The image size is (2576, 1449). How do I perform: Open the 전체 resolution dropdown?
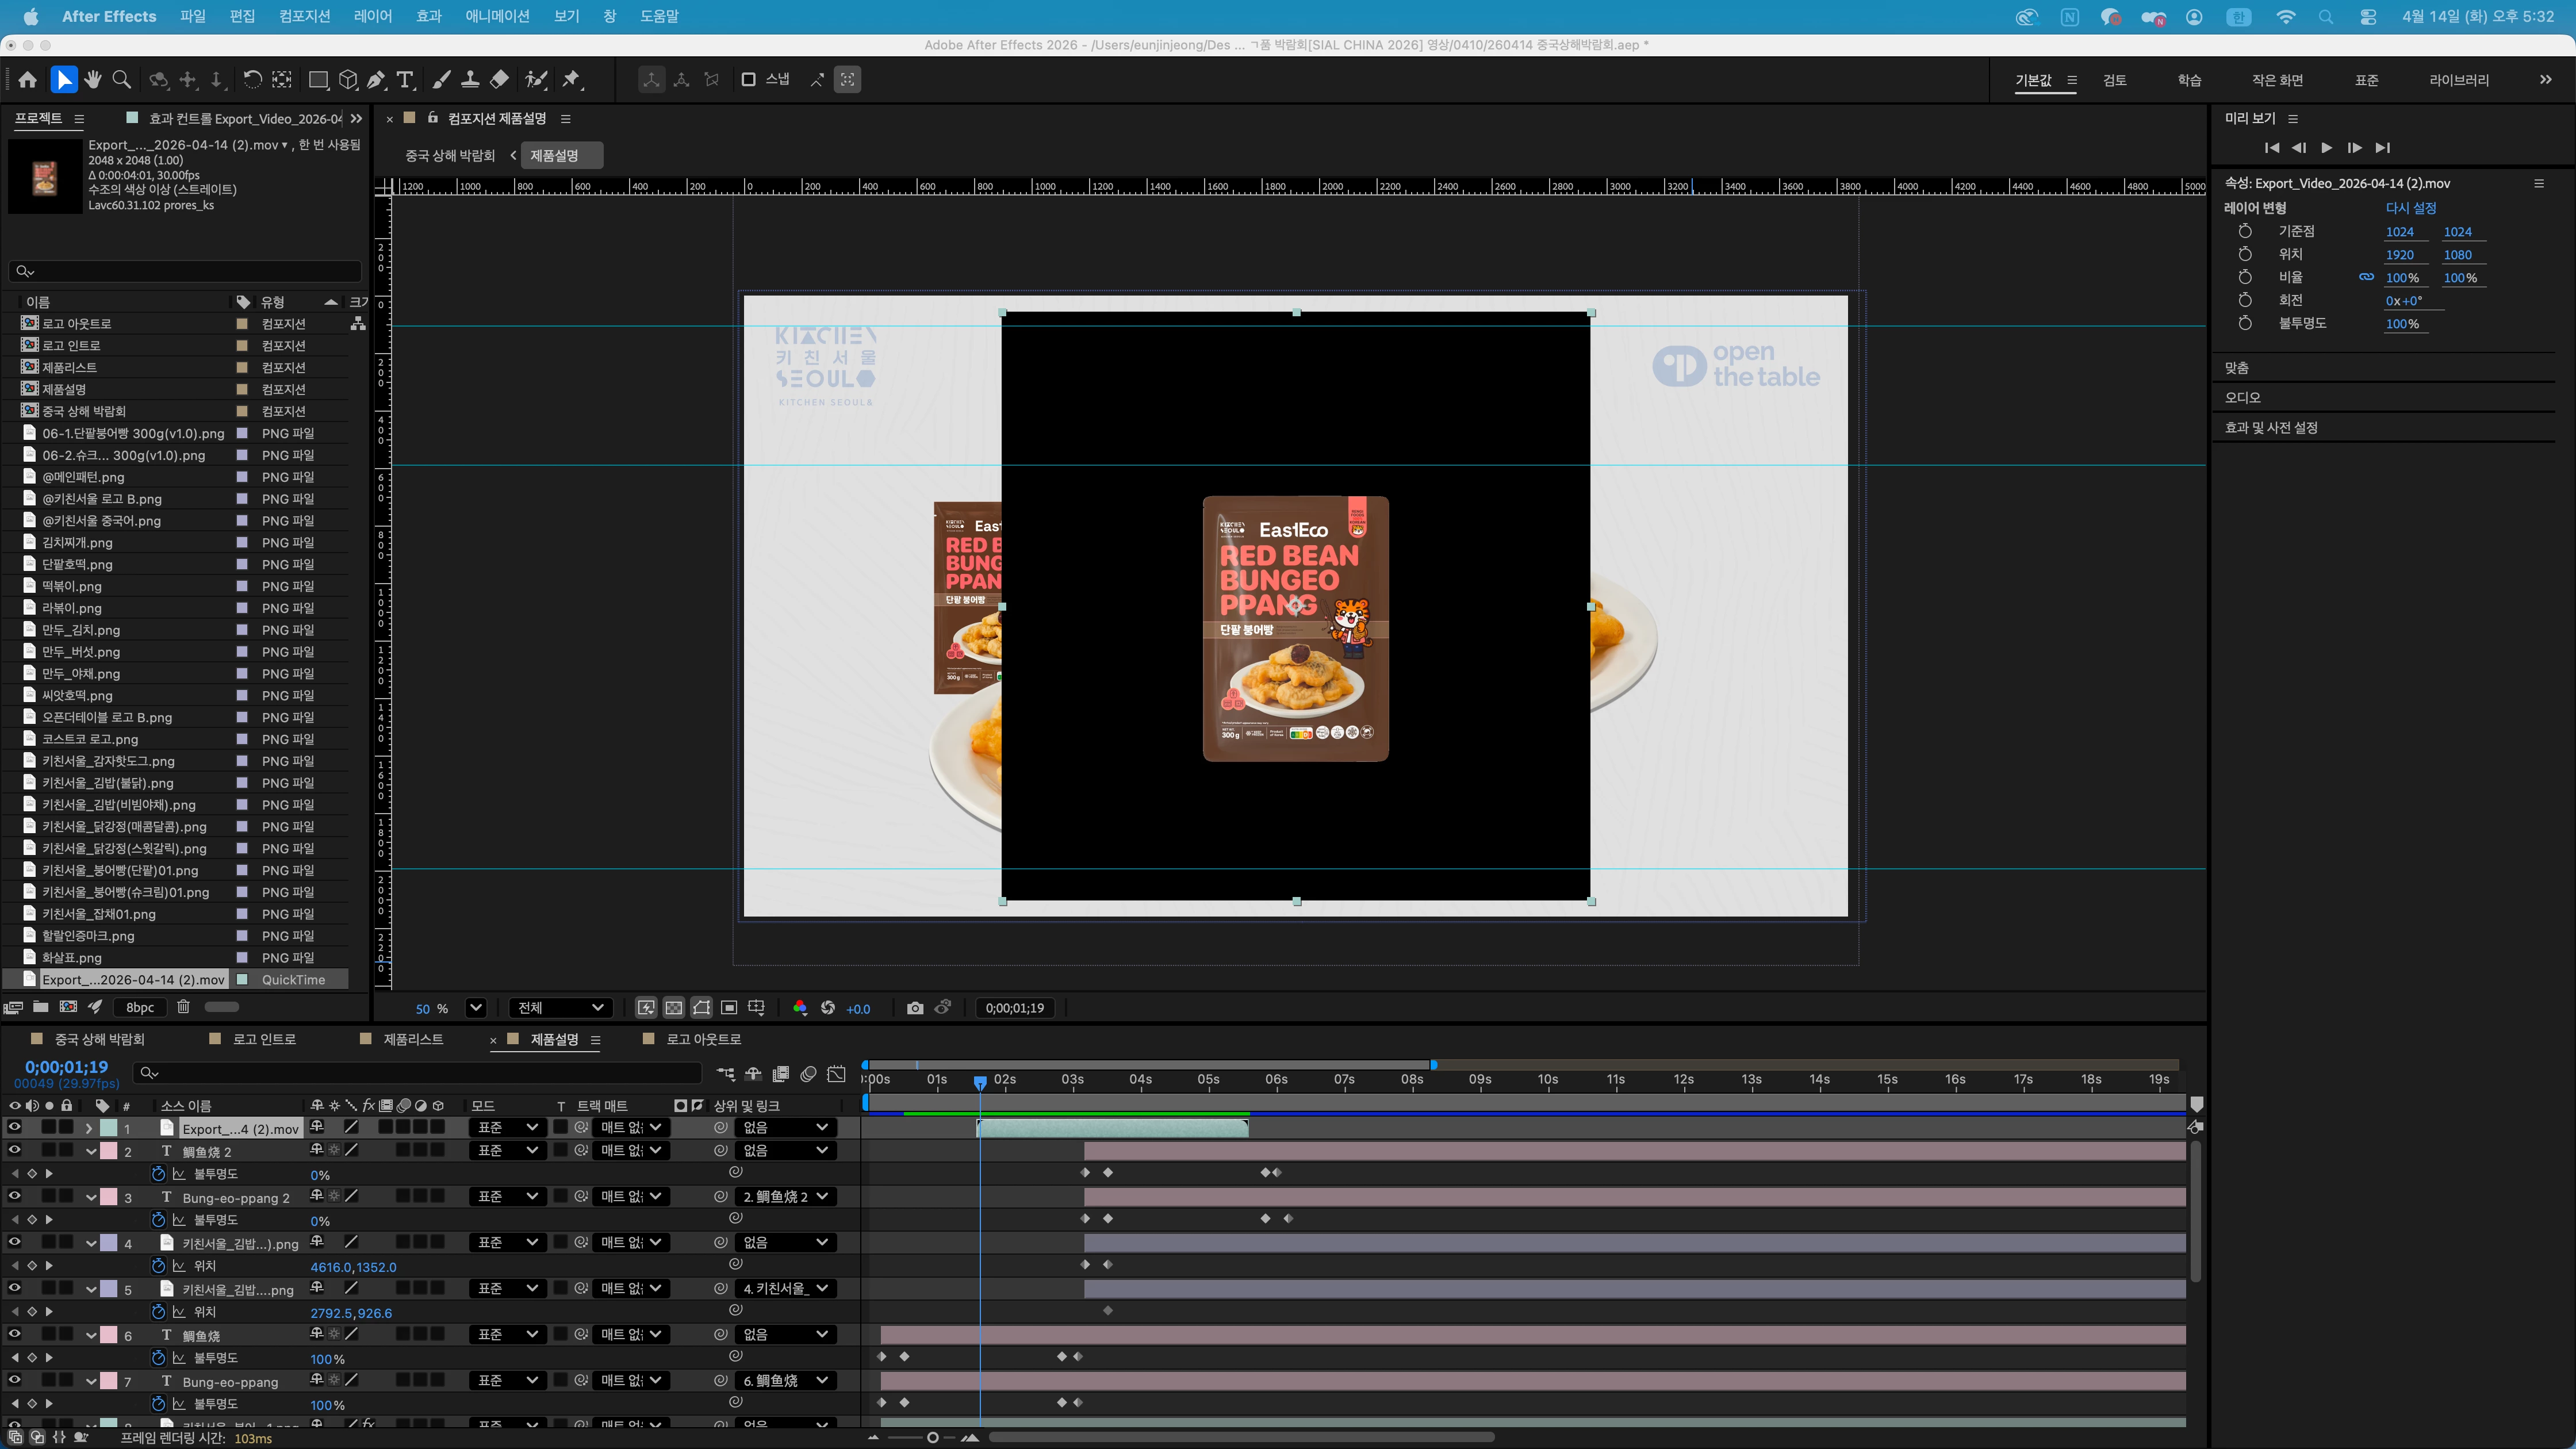tap(560, 1008)
